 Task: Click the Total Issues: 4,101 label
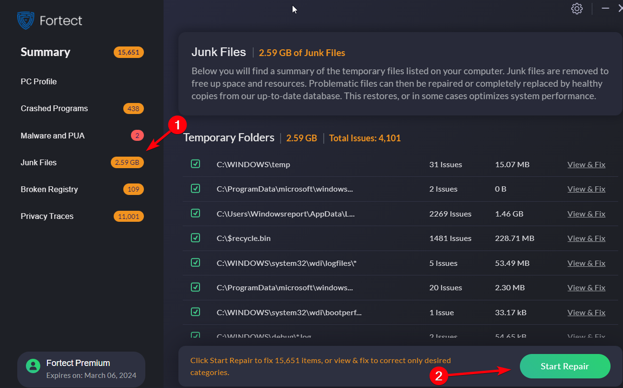point(364,138)
